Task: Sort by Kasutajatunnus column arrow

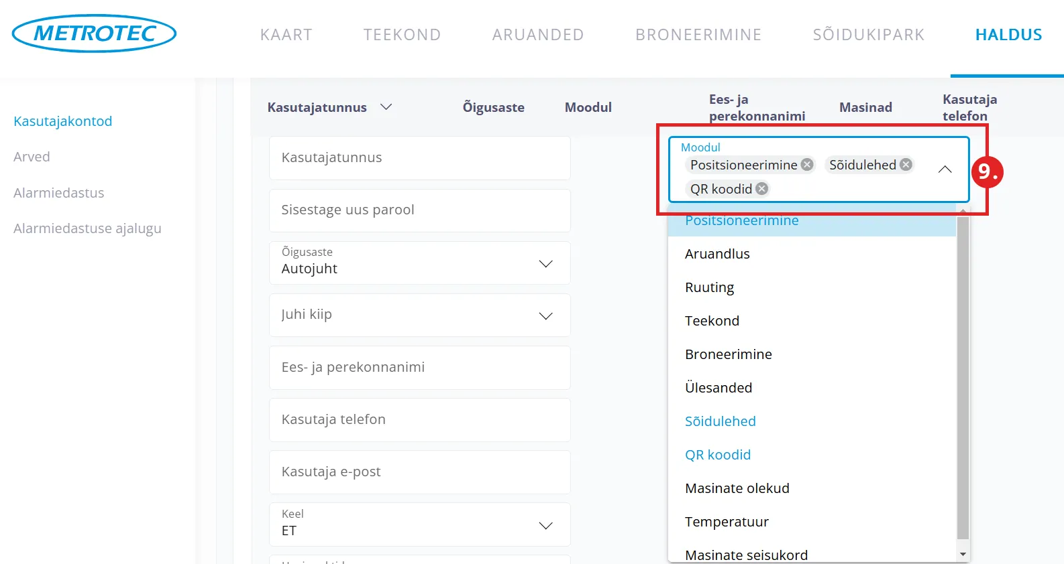Action: (386, 107)
